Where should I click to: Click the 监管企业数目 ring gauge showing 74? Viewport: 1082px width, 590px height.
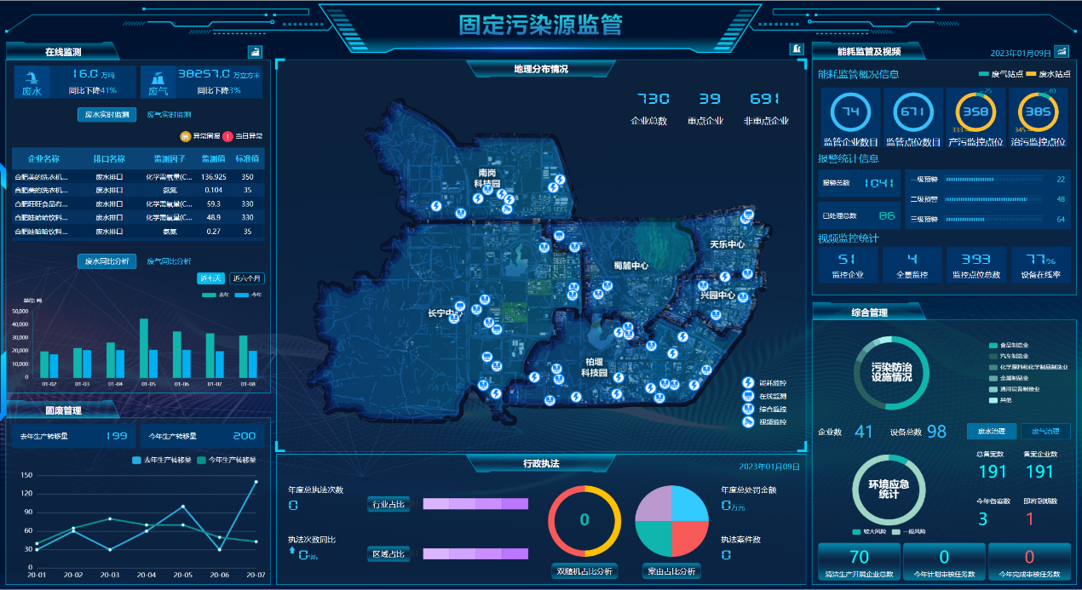850,112
